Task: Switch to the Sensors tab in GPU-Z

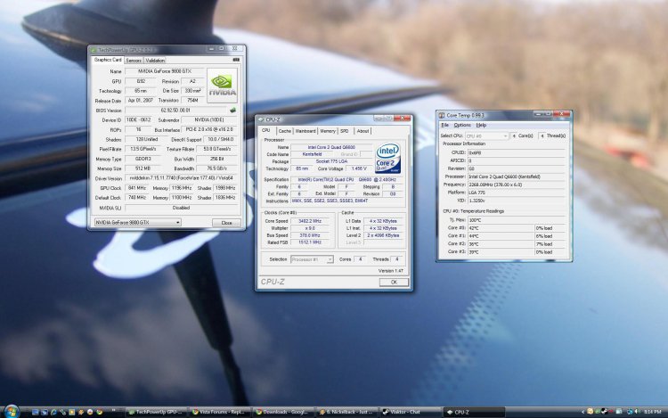Action: click(x=134, y=61)
